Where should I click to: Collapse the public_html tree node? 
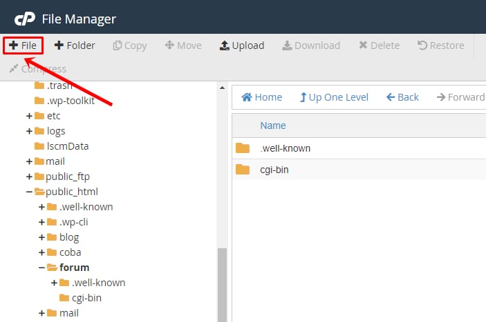29,192
